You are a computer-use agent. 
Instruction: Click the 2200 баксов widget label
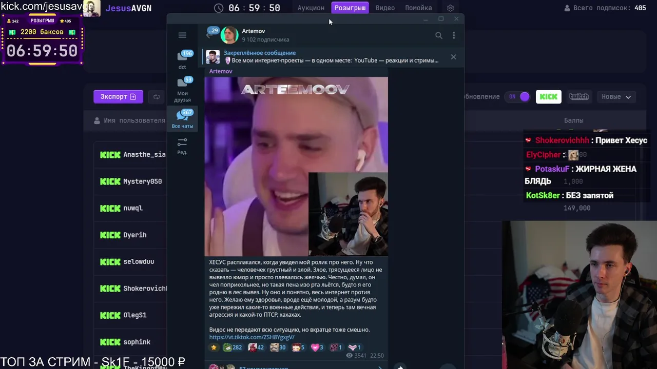point(42,32)
